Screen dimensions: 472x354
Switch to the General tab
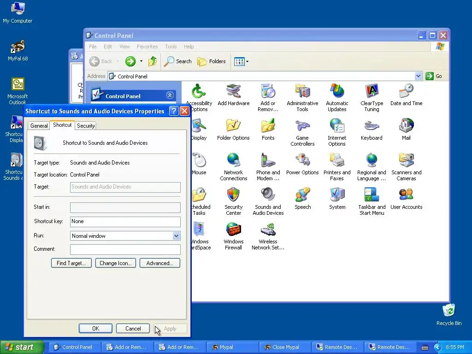tap(39, 126)
